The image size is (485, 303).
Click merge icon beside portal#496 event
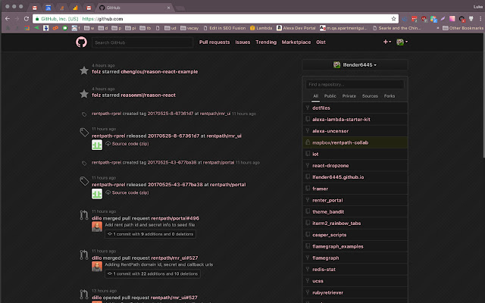pos(84,215)
